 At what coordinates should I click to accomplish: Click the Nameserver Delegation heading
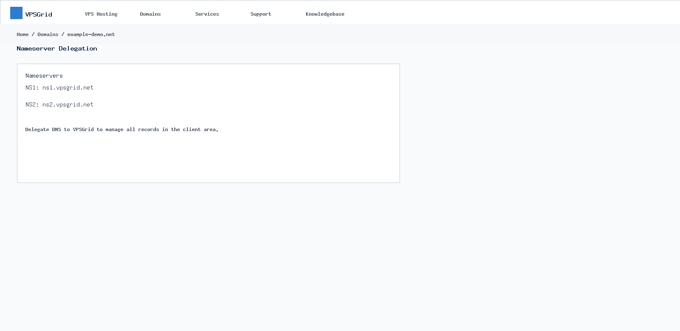57,48
